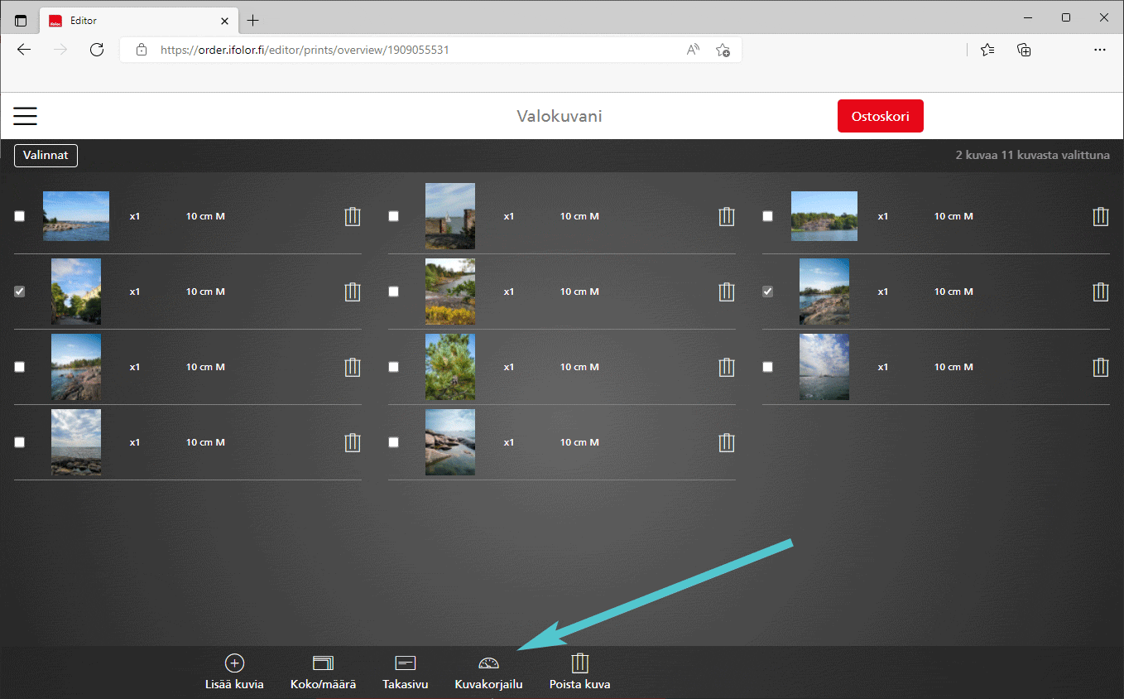
Task: Open the browser settings ellipsis menu
Action: point(1099,50)
